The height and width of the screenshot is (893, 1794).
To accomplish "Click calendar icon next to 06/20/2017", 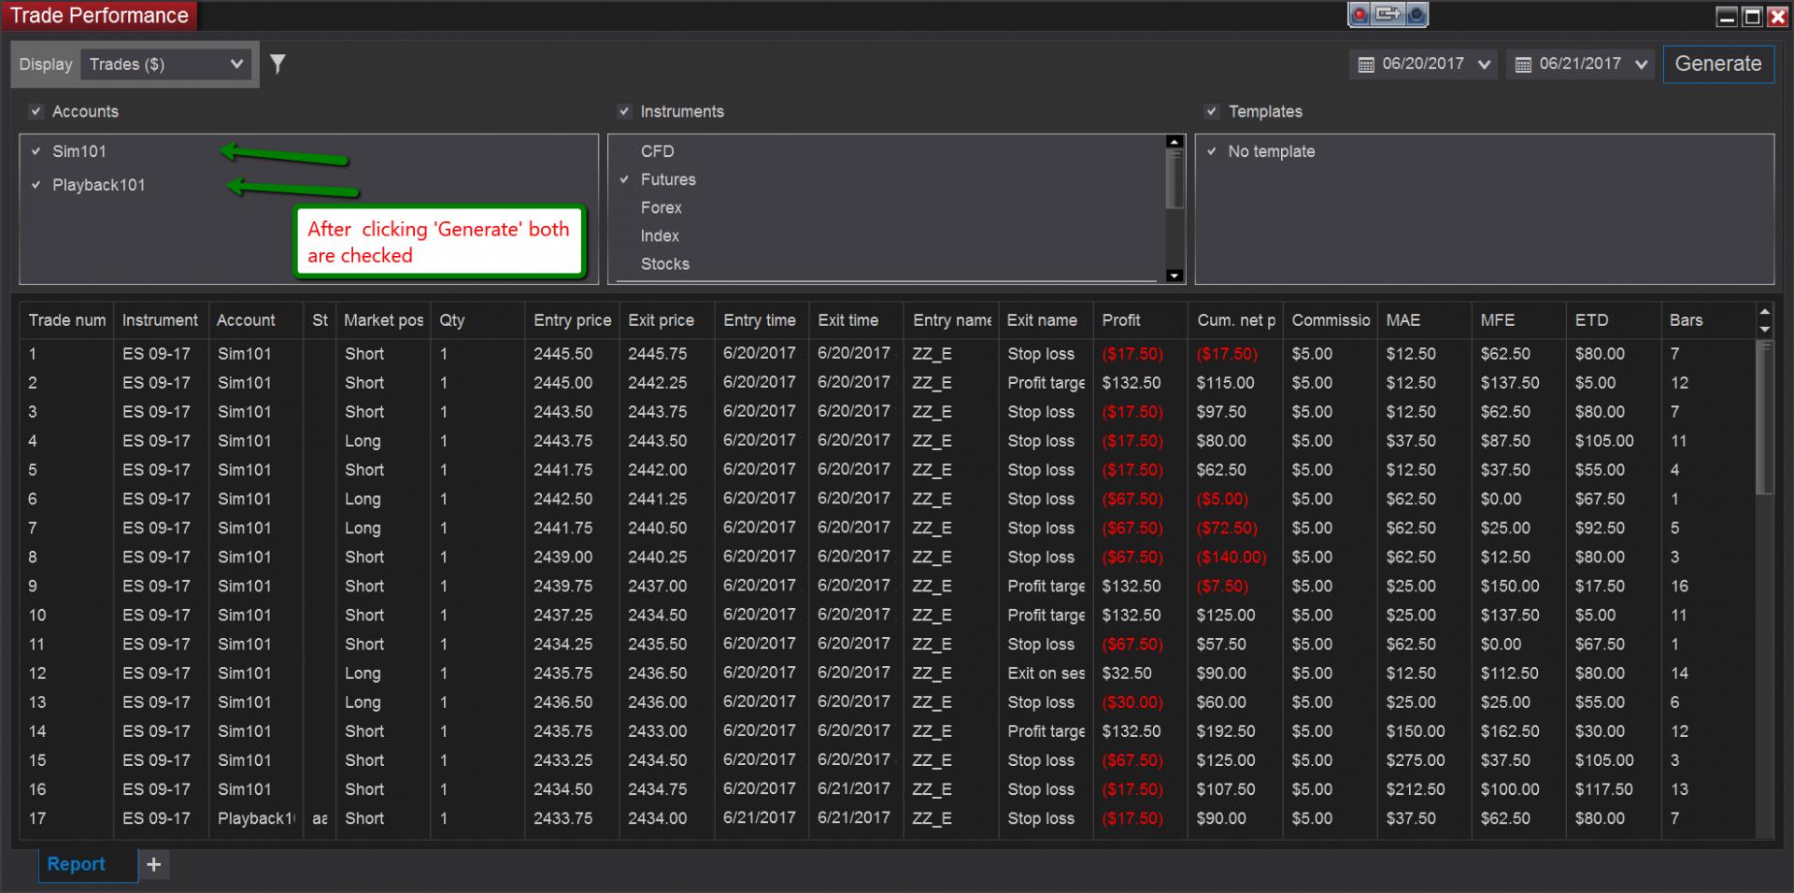I will pos(1366,64).
